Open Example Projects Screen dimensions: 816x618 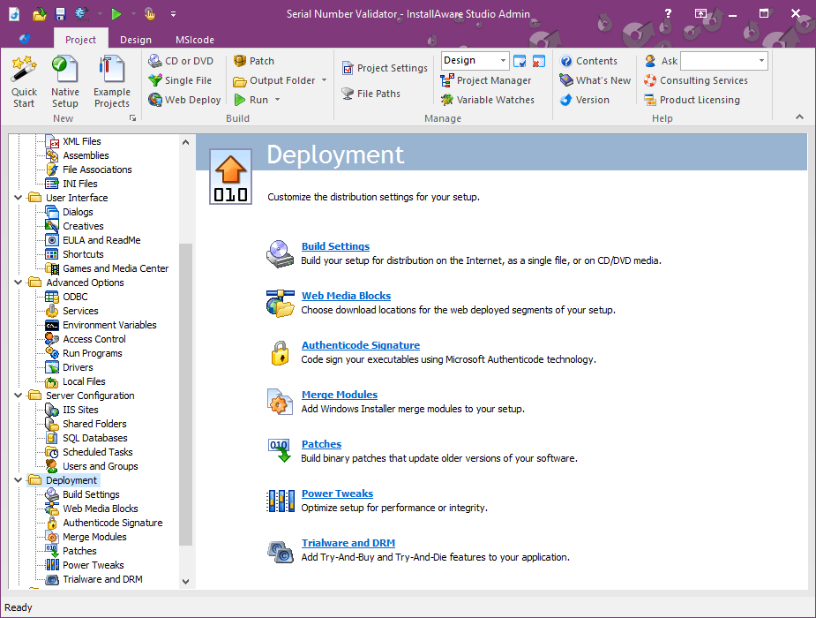click(x=110, y=79)
